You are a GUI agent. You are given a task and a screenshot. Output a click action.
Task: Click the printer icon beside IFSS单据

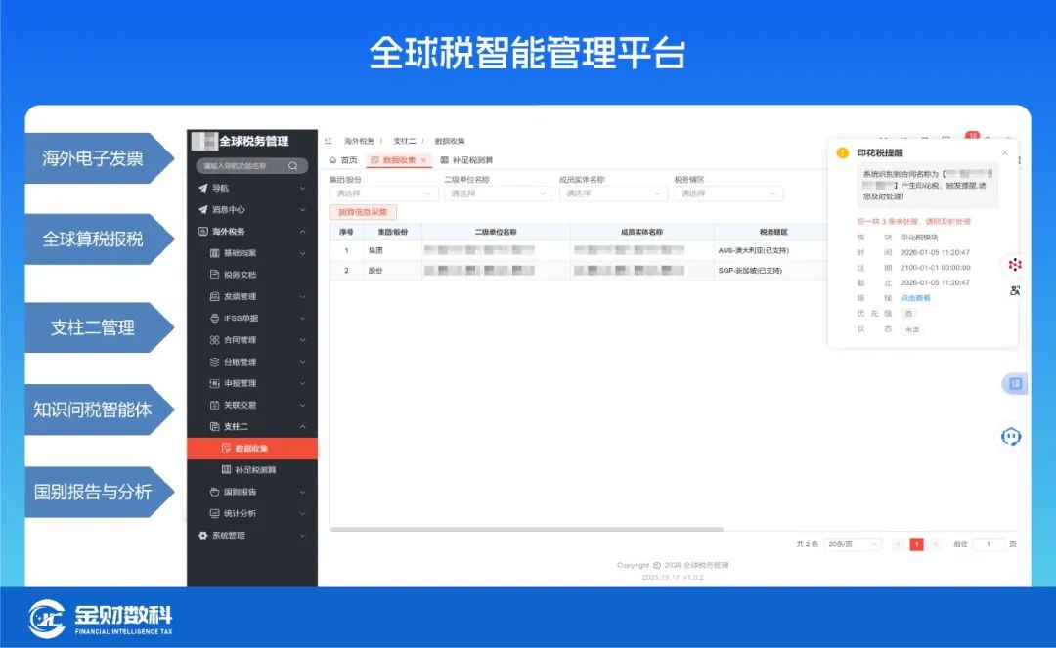coord(214,318)
